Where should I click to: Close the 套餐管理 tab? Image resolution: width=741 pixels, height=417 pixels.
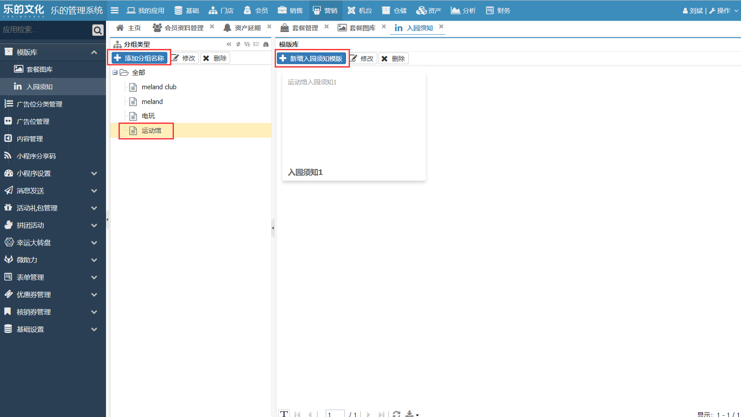coord(327,26)
